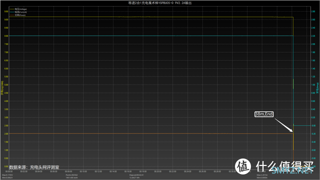Screen dimensions: 320x180
Task: Click the 00:10:00 time axis label
Action: coord(83,171)
